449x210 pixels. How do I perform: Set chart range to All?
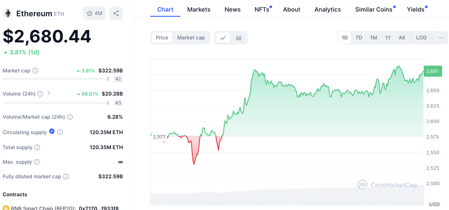(402, 38)
